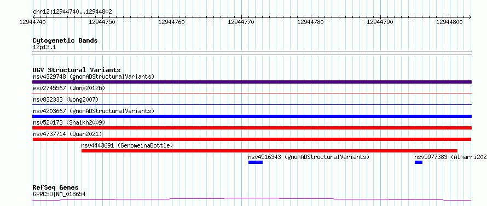The image size is (487, 206).
Task: Click the right arrowhead of the ruler
Action: click(470, 17)
